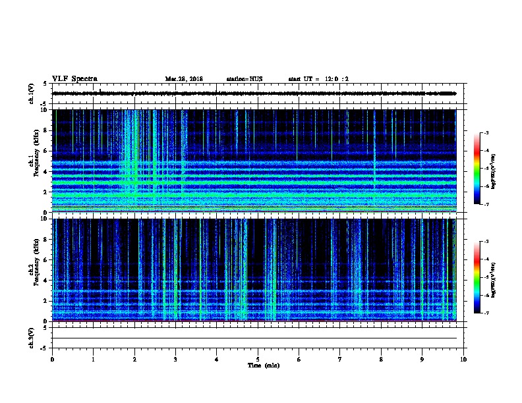Image resolution: width=522 pixels, height=403 pixels.
Task: Click the ch.1(V) waveform trace panel
Action: click(258, 94)
